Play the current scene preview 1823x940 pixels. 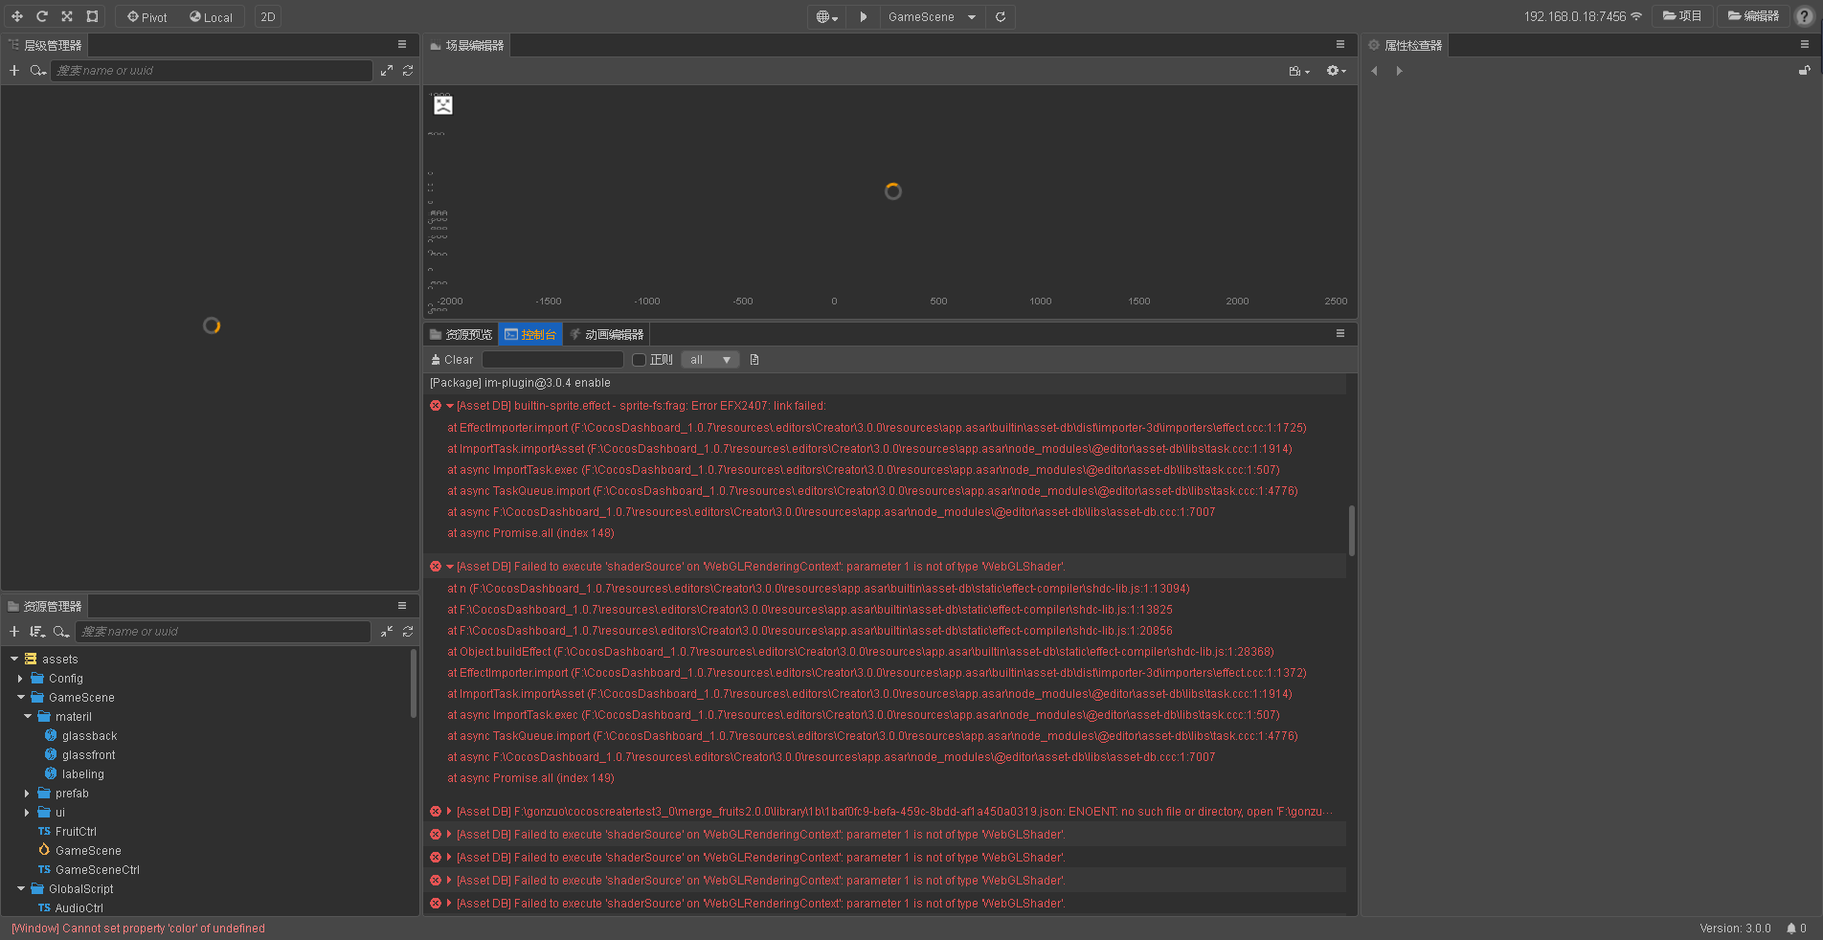863,17
